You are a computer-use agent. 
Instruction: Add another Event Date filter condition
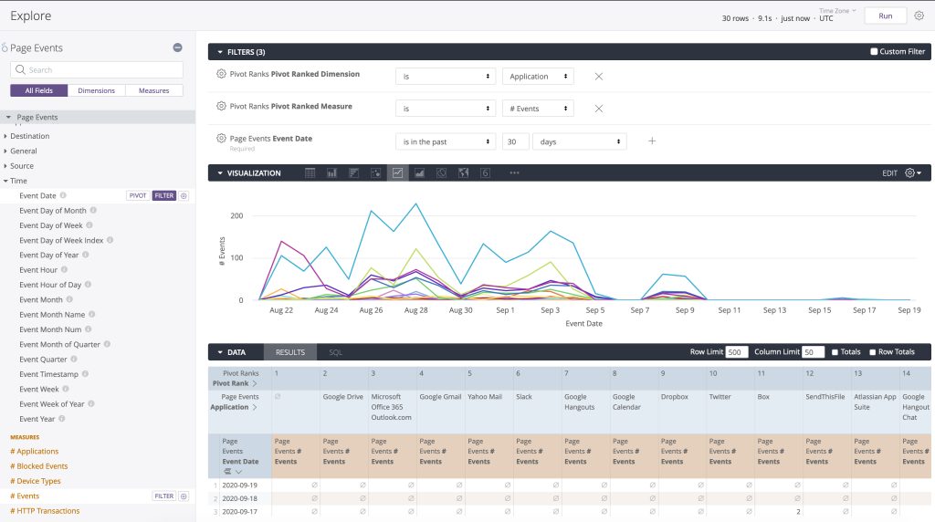[x=652, y=141]
